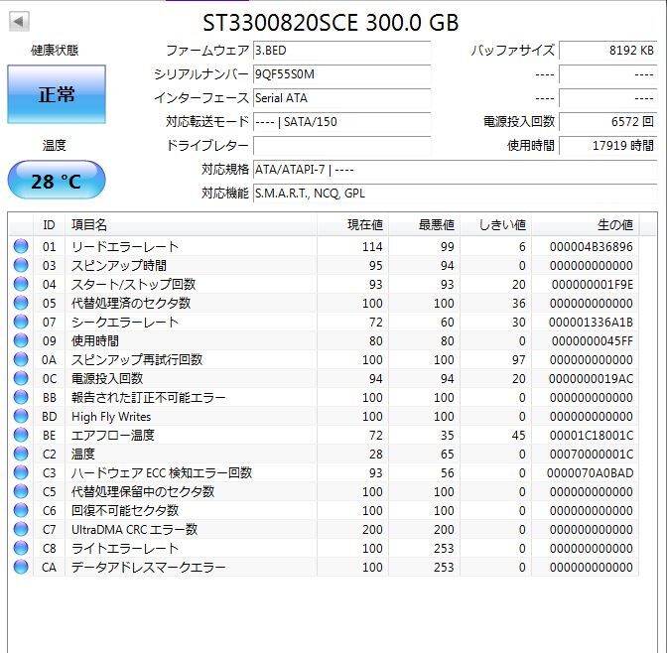This screenshot has width=667, height=653.
Task: Click the transfer mode field SATA/150
Action: [342, 122]
